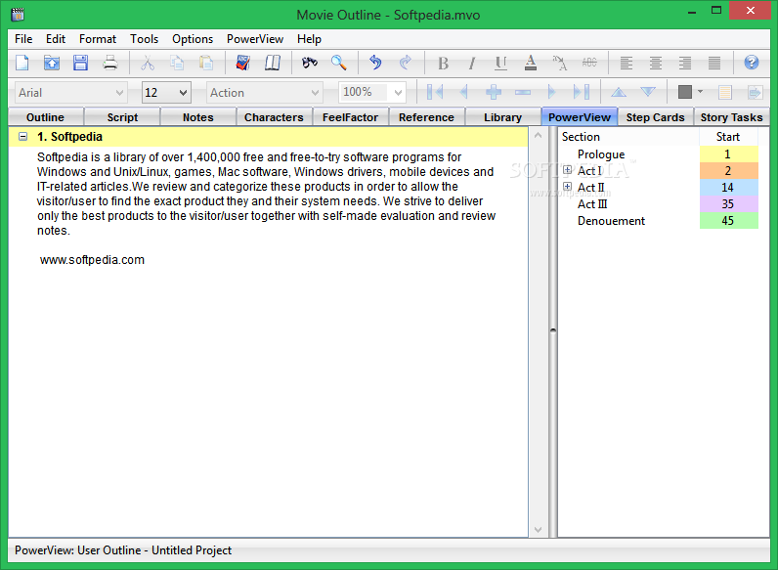Viewport: 778px width, 570px height.
Task: Align text right
Action: tap(685, 63)
